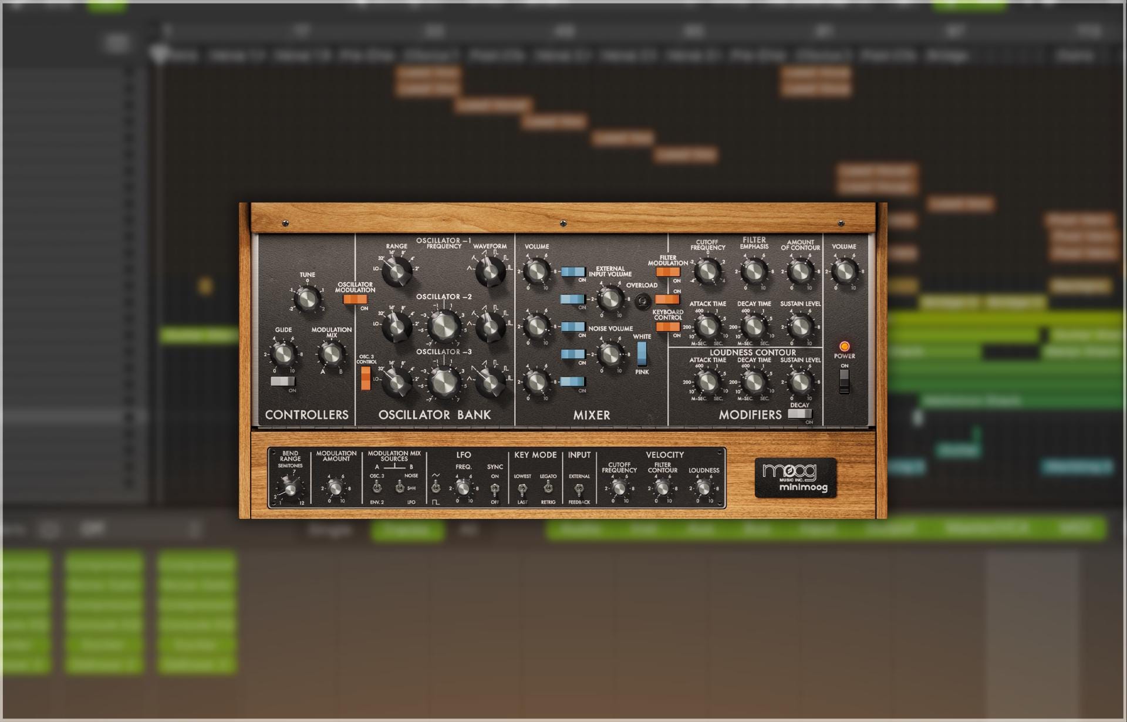The height and width of the screenshot is (722, 1127).
Task: Toggle the orange Oscillator Modulation switch
Action: pos(355,299)
